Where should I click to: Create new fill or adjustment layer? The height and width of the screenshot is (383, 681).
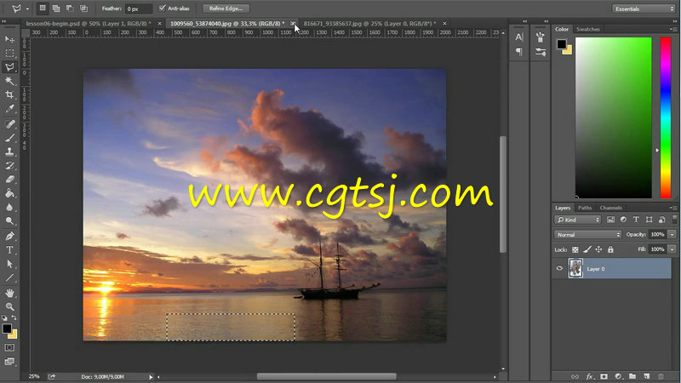click(618, 376)
